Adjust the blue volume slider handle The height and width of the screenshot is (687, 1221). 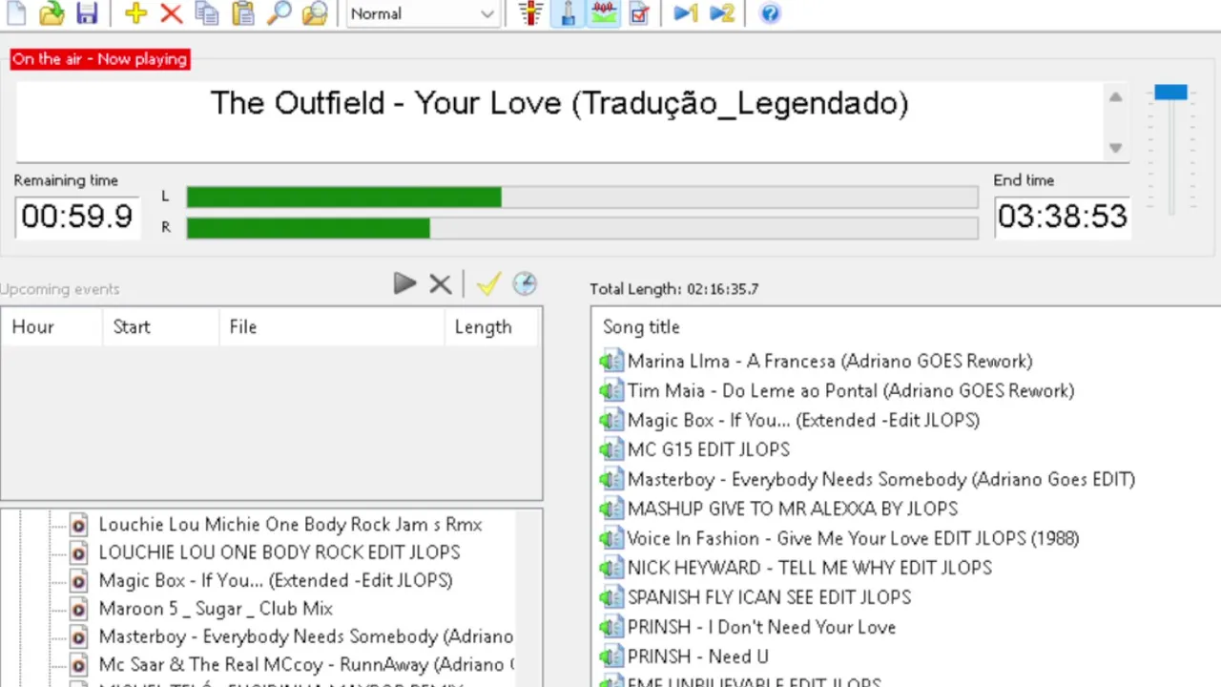[x=1170, y=93]
